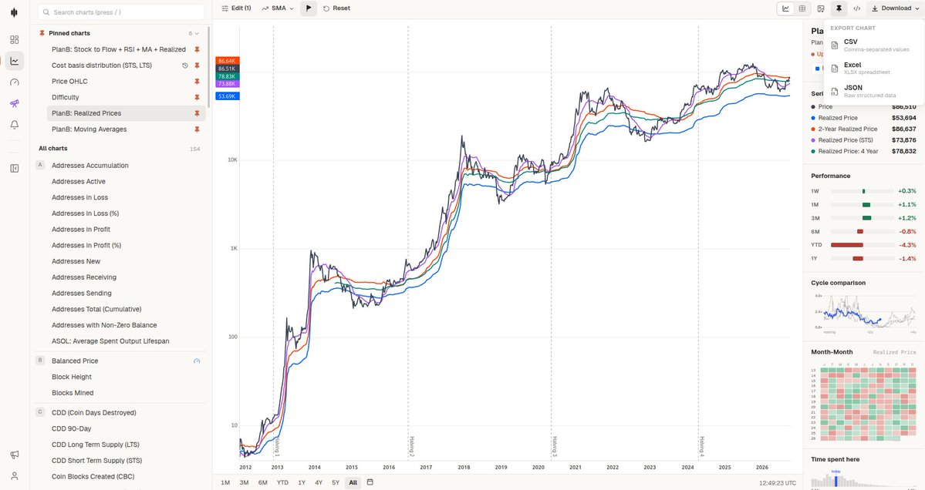Click the embed code icon

[x=856, y=8]
